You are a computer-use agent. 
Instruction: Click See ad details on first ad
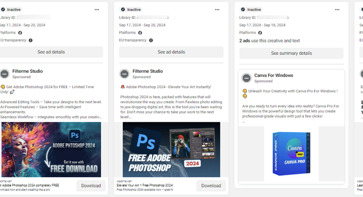click(x=51, y=52)
